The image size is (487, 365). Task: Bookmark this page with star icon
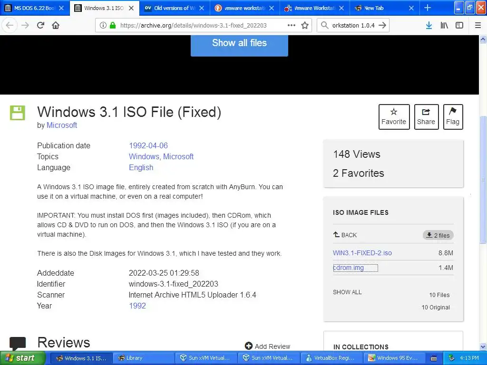[x=305, y=26]
